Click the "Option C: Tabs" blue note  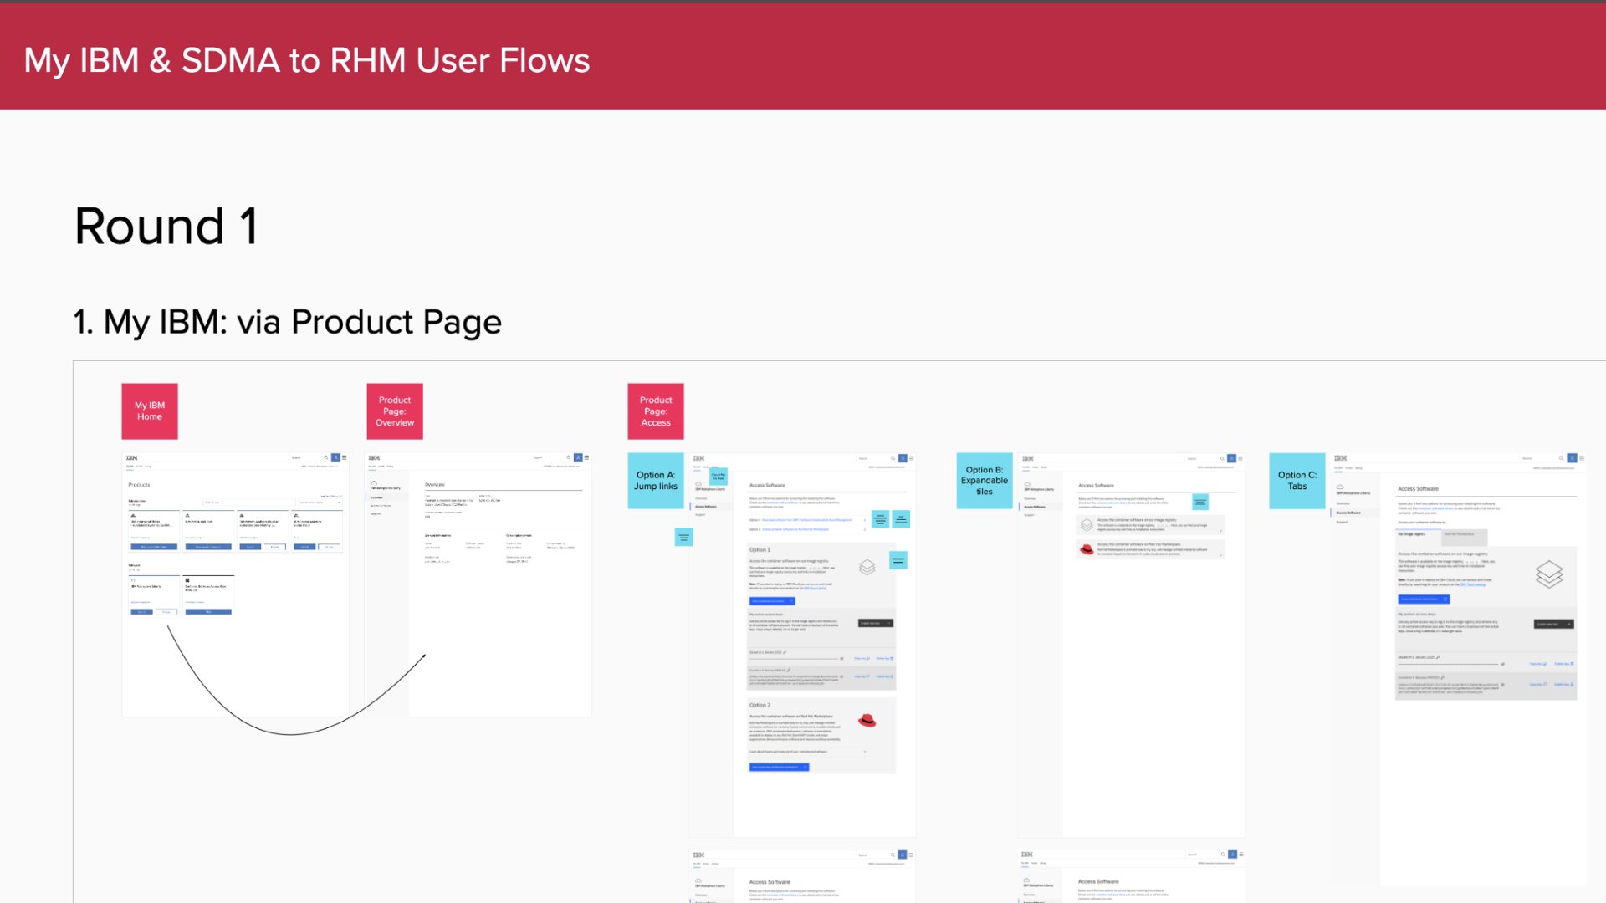tap(1297, 481)
